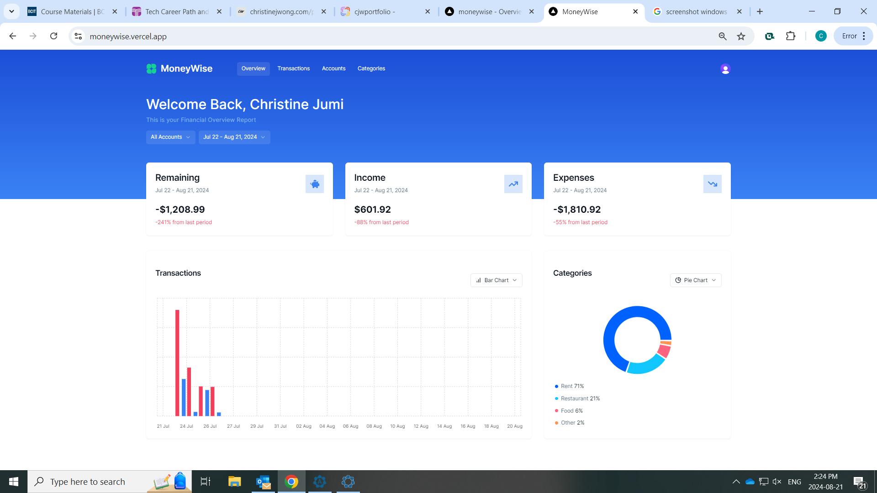Open the Jul 22 - Aug 21 date dropdown
877x493 pixels.
[x=234, y=137]
